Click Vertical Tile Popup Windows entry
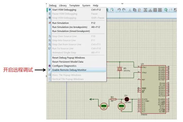This screenshot has height=122, width=183. [x=77, y=79]
